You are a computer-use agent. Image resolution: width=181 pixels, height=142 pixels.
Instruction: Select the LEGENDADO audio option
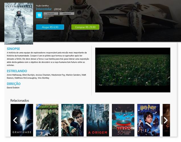tap(67, 13)
